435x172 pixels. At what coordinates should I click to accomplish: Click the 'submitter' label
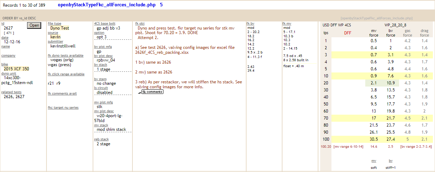click(55, 42)
